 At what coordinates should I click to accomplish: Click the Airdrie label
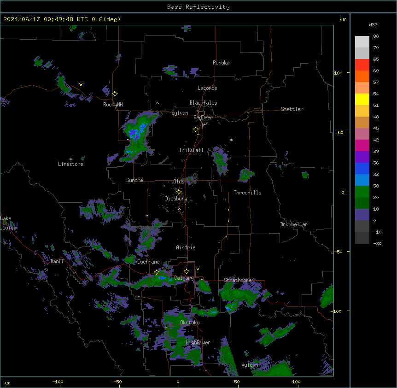point(186,247)
